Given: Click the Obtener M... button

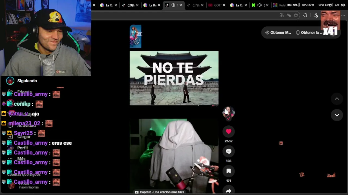Looking at the screenshot, I should tap(278, 32).
